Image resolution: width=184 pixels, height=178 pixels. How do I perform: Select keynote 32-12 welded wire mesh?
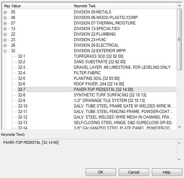pyautogui.click(x=97, y=117)
